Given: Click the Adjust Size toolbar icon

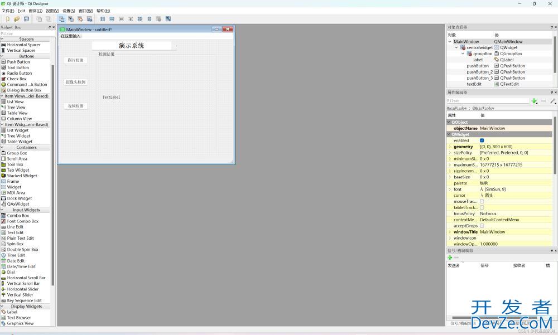Looking at the screenshot, I should tap(168, 19).
